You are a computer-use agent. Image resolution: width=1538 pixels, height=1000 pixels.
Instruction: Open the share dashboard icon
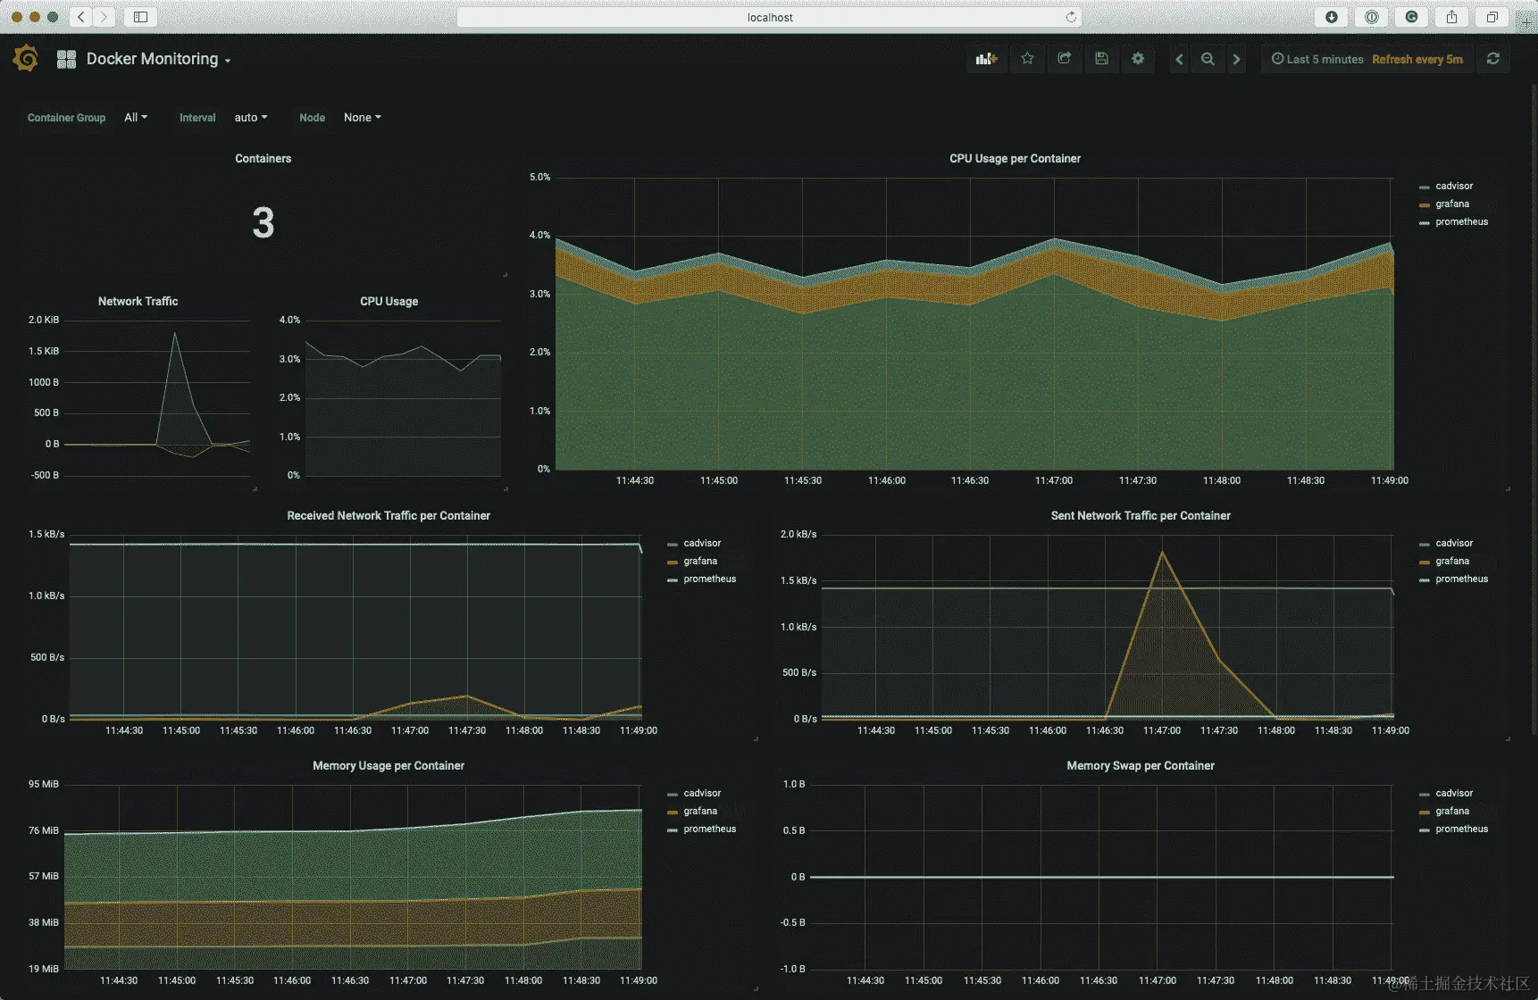tap(1064, 59)
